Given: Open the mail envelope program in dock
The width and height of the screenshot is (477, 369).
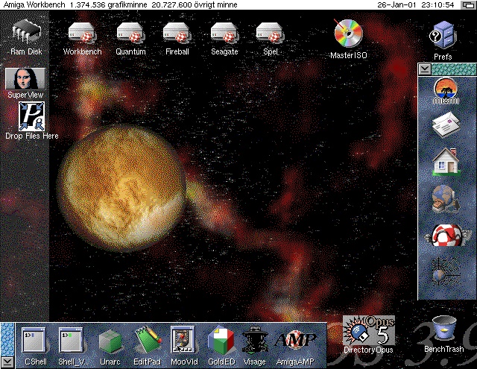Looking at the screenshot, I should pos(446,123).
